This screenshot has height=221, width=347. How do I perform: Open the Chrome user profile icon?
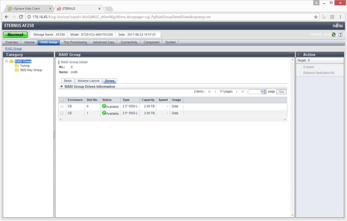click(x=316, y=3)
